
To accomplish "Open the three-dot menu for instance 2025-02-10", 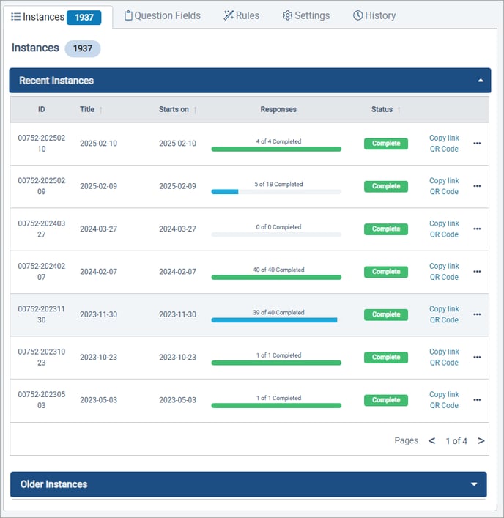I will (x=477, y=144).
